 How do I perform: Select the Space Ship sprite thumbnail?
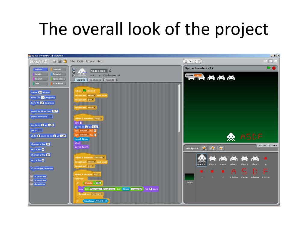[x=202, y=160]
